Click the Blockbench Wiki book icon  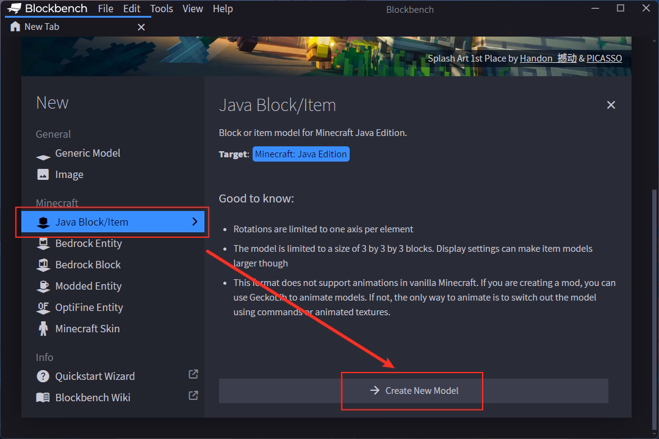(43, 398)
